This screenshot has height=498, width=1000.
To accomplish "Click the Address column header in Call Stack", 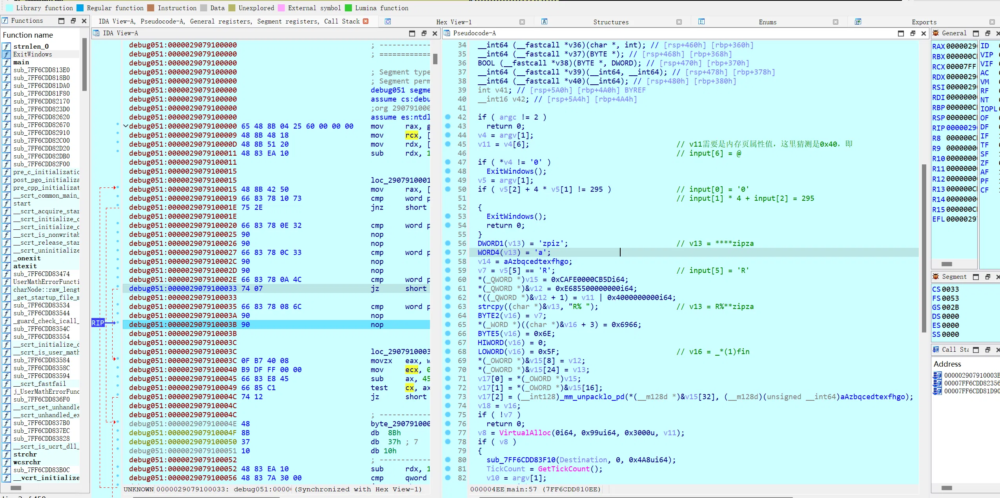I will click(x=947, y=364).
